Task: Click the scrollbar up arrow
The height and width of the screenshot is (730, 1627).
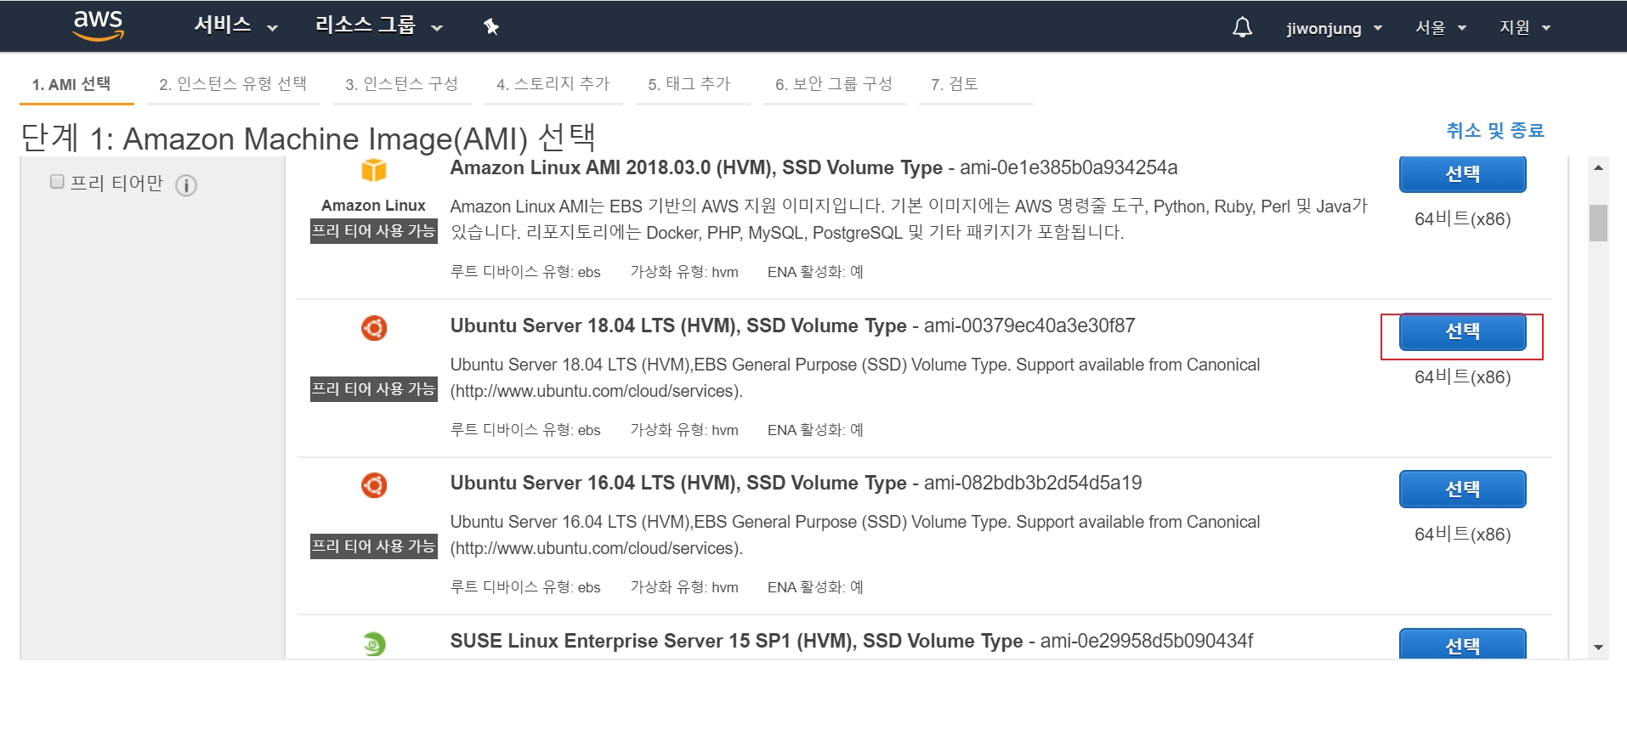Action: point(1598,167)
